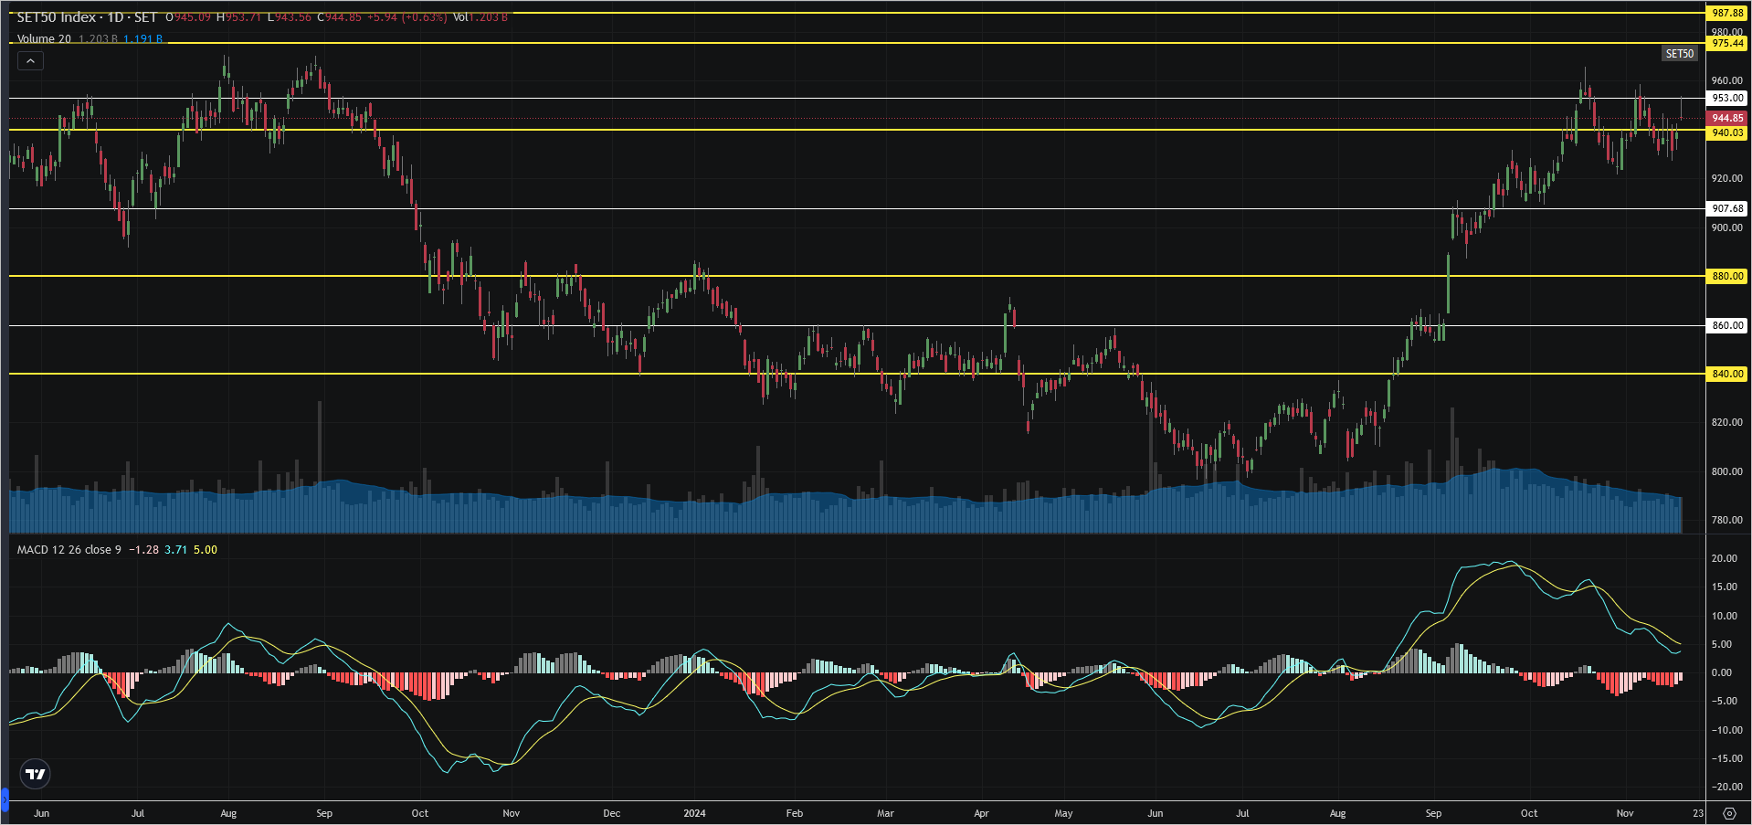Click the 900.00 tick on price axis

point(1726,227)
